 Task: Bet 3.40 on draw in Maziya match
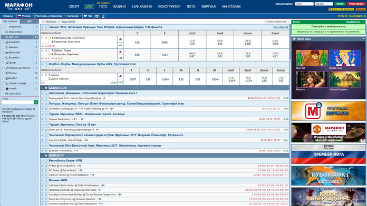[x=148, y=79]
